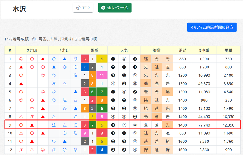This screenshot has height=155, width=243.
Task: Click the 逃 running style in race 5
Action: coord(168,92)
